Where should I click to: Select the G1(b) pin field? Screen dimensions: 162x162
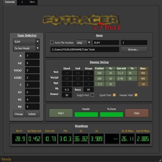[x=32, y=78]
